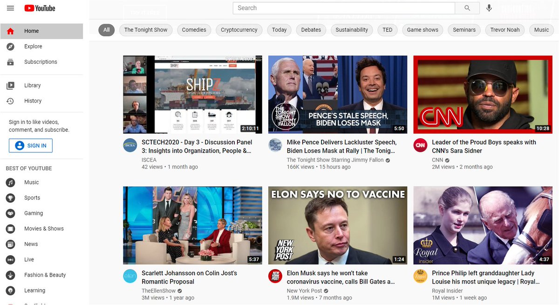This screenshot has width=559, height=305.
Task: Click the Music category icon
Action: pyautogui.click(x=10, y=183)
